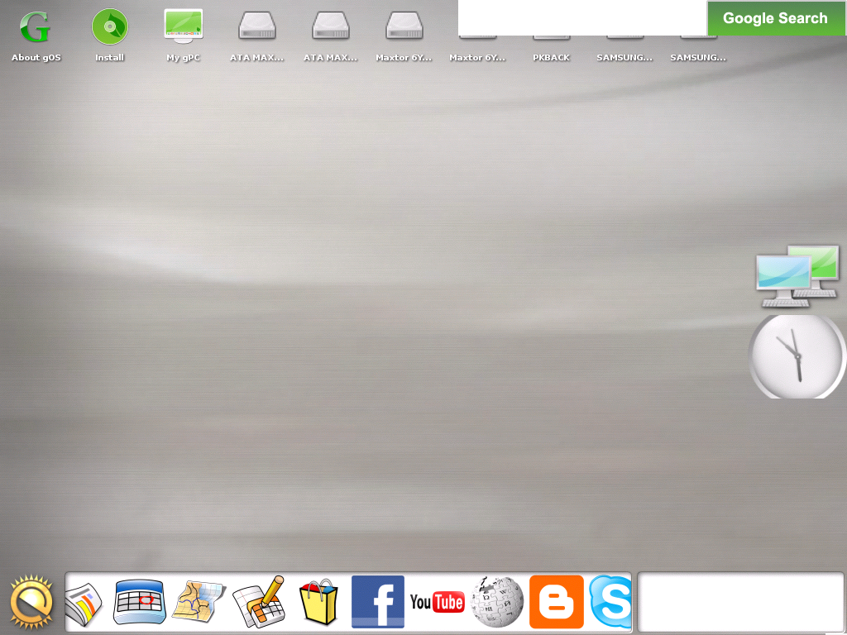Viewport: 847px width, 635px height.
Task: Open Wikipedia globe icon in dock
Action: [497, 602]
